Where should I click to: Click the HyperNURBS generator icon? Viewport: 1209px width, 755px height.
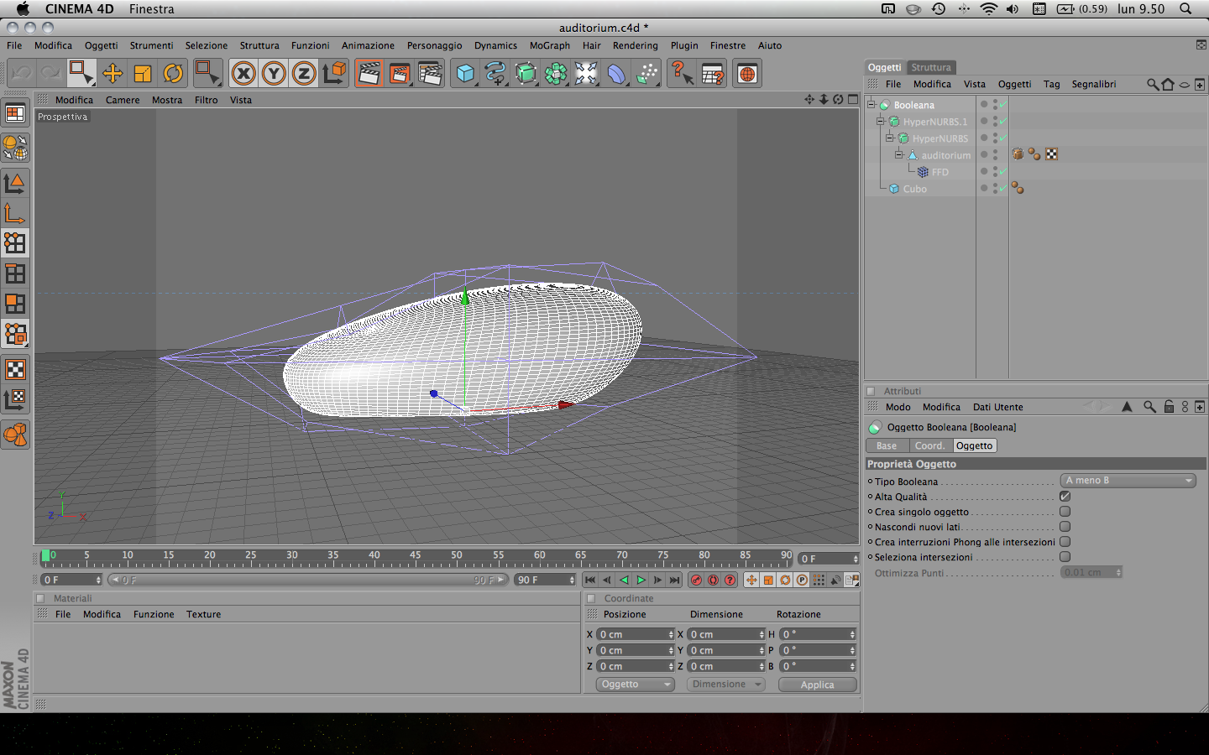(x=526, y=74)
